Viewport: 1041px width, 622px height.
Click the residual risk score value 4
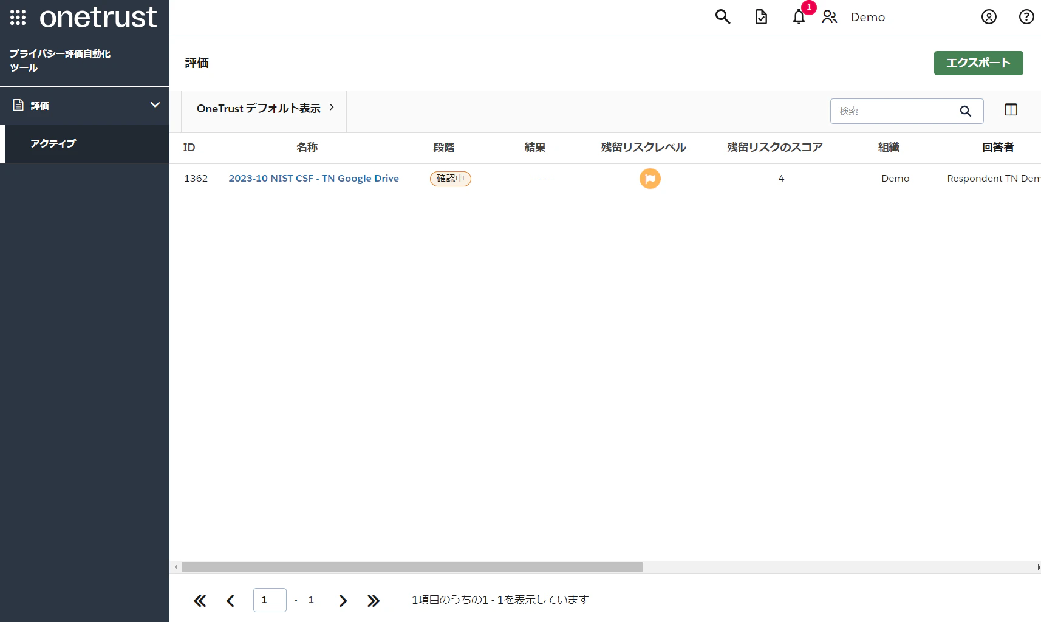(x=782, y=179)
